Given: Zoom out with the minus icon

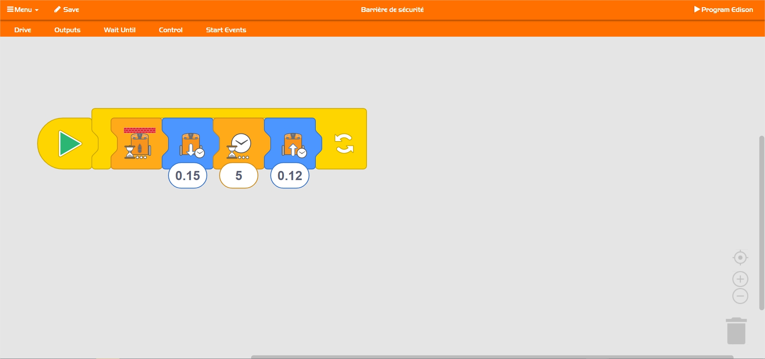Looking at the screenshot, I should (740, 296).
